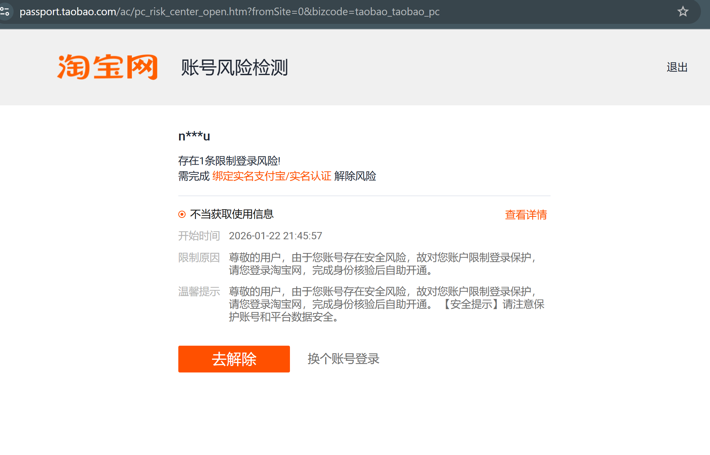Click the 开始时间 label

pyautogui.click(x=199, y=236)
